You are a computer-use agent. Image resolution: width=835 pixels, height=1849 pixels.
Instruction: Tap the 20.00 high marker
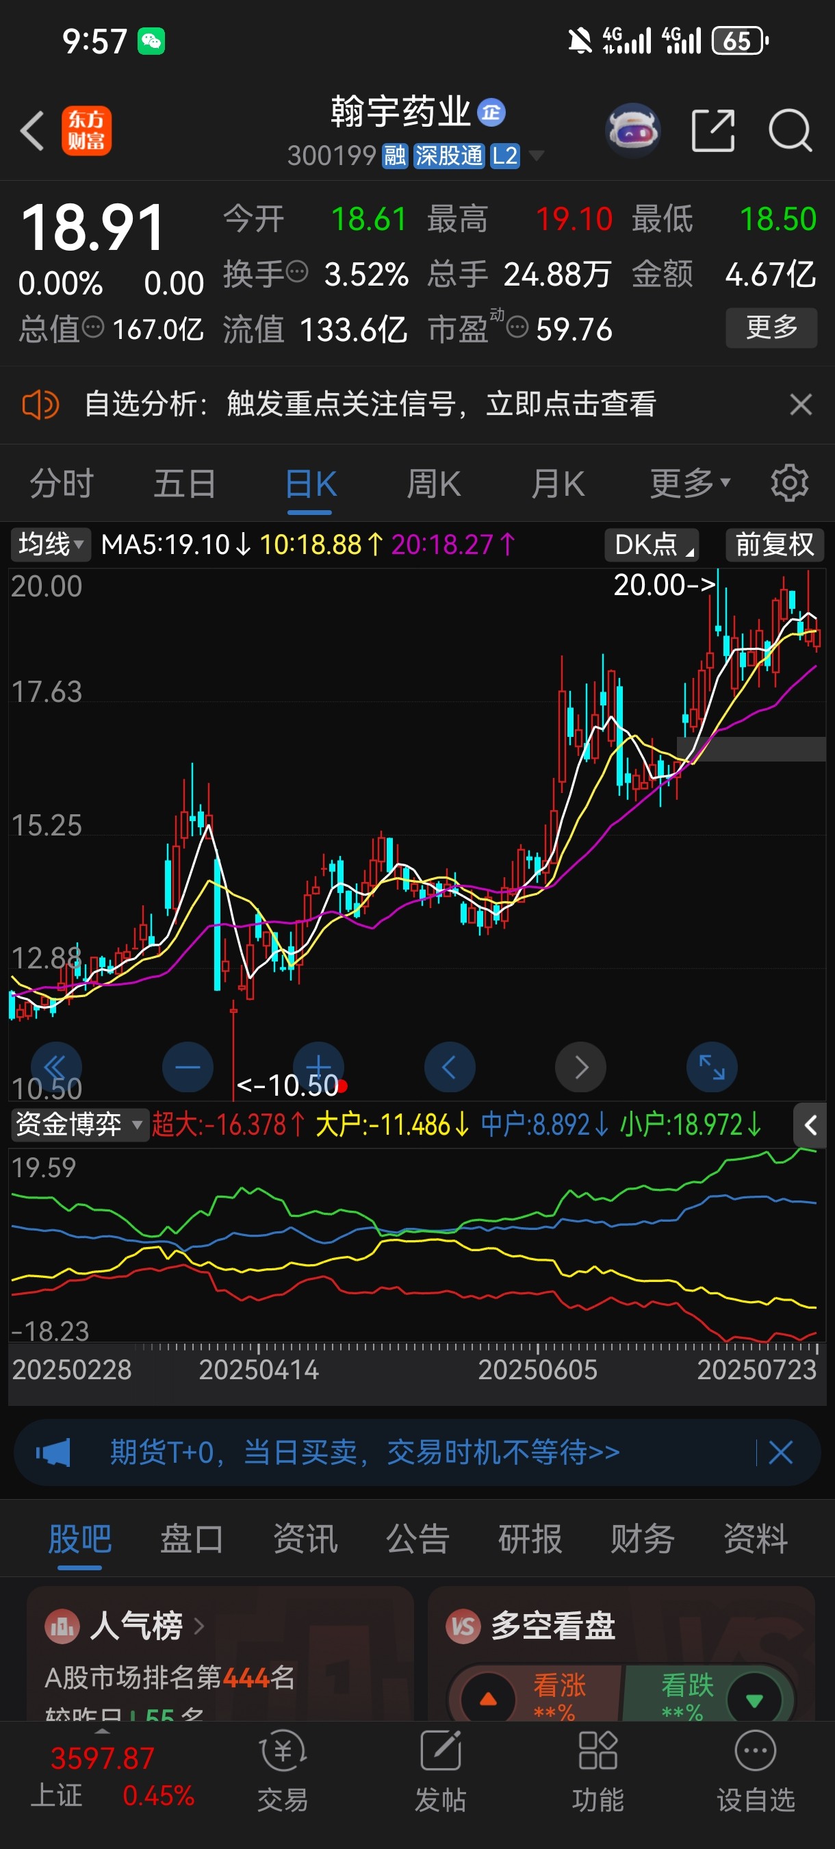click(665, 585)
